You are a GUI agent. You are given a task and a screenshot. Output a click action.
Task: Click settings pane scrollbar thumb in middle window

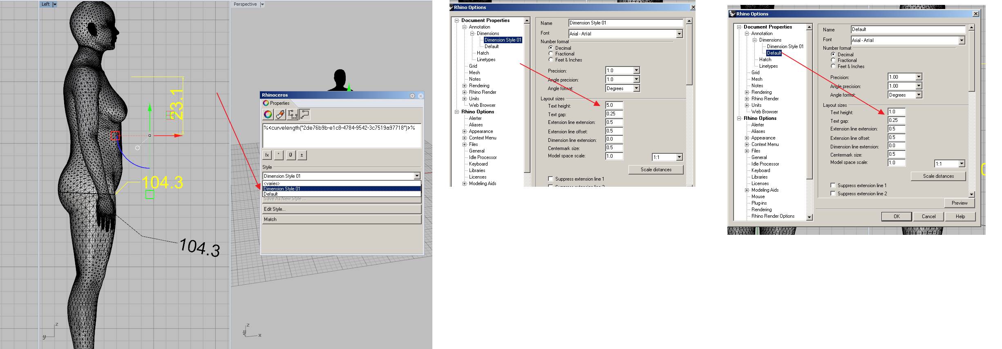click(x=689, y=54)
